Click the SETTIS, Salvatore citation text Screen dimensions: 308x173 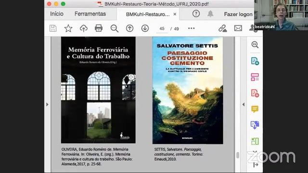click(x=179, y=154)
